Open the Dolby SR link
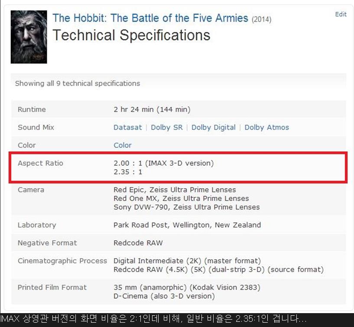354x327 pixels. click(x=167, y=128)
